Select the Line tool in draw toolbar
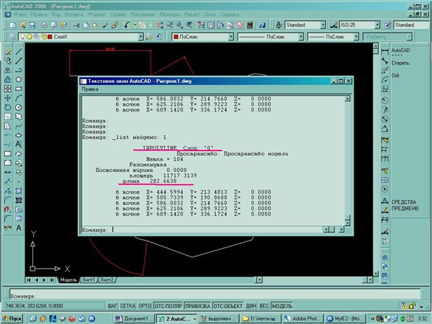Viewport: 432px width, 324px height. 19,51
